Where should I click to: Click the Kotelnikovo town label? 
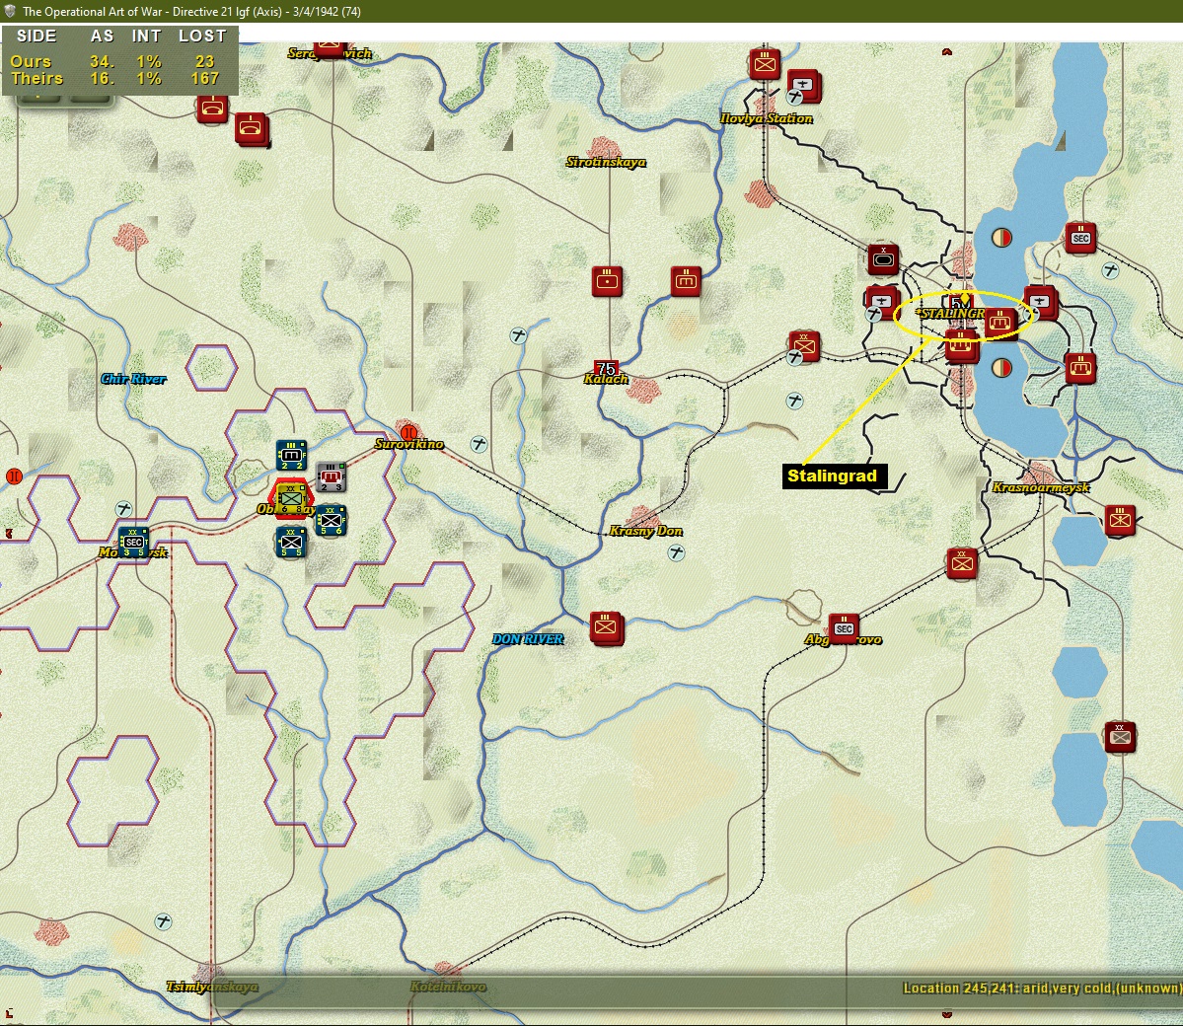coord(448,986)
